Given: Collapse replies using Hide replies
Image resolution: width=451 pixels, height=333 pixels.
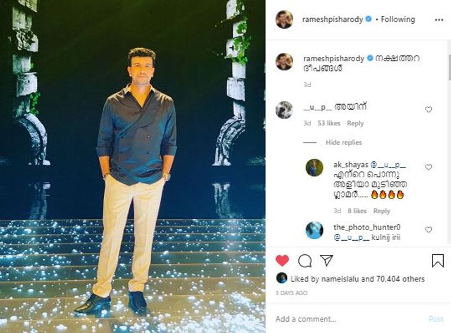Looking at the screenshot, I should tap(343, 143).
